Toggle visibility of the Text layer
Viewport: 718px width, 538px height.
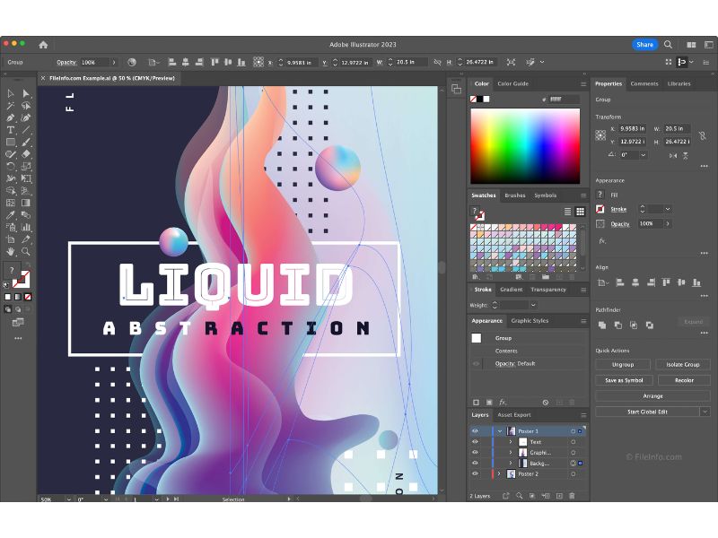(475, 441)
